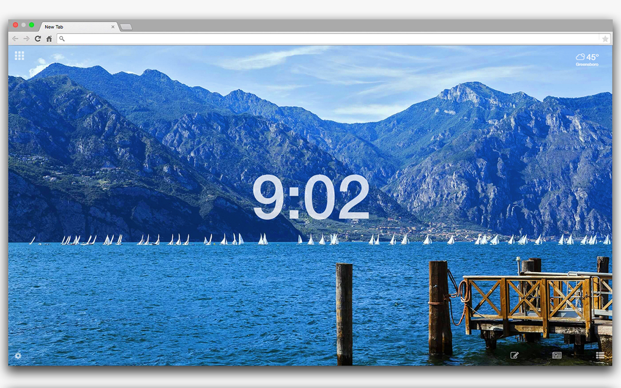Click the cloudy weather icon
621x388 pixels.
tap(580, 57)
